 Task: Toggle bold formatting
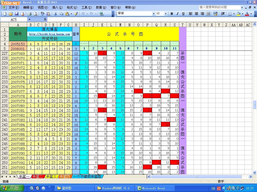[x=172, y=14]
